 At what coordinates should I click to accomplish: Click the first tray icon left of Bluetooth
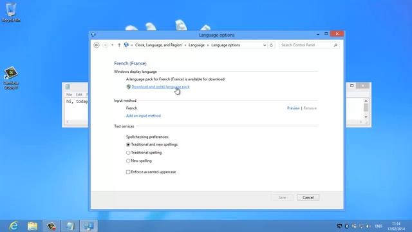(x=339, y=226)
